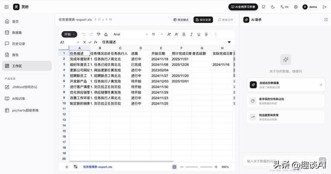Go to 首页 in sidebar
Viewport: 331px width, 174px height.
(x=27, y=22)
